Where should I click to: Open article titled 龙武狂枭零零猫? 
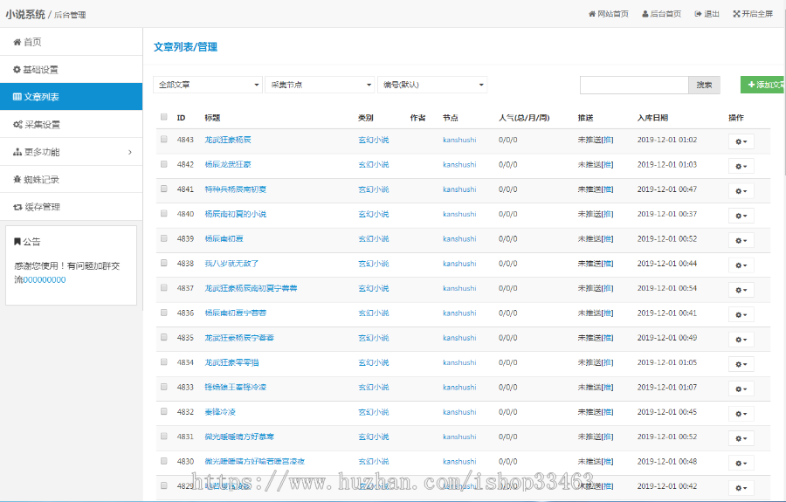[231, 362]
